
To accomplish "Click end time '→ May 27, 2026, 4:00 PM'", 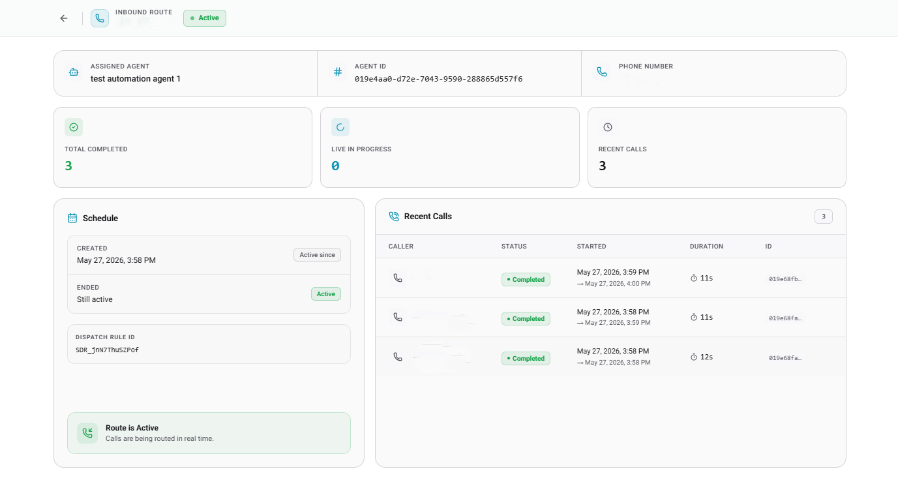I will click(x=614, y=284).
